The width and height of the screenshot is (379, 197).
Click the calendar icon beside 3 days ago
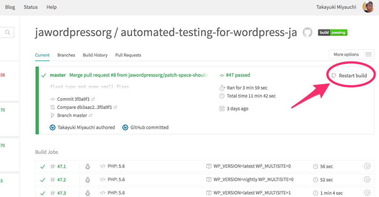[222, 109]
